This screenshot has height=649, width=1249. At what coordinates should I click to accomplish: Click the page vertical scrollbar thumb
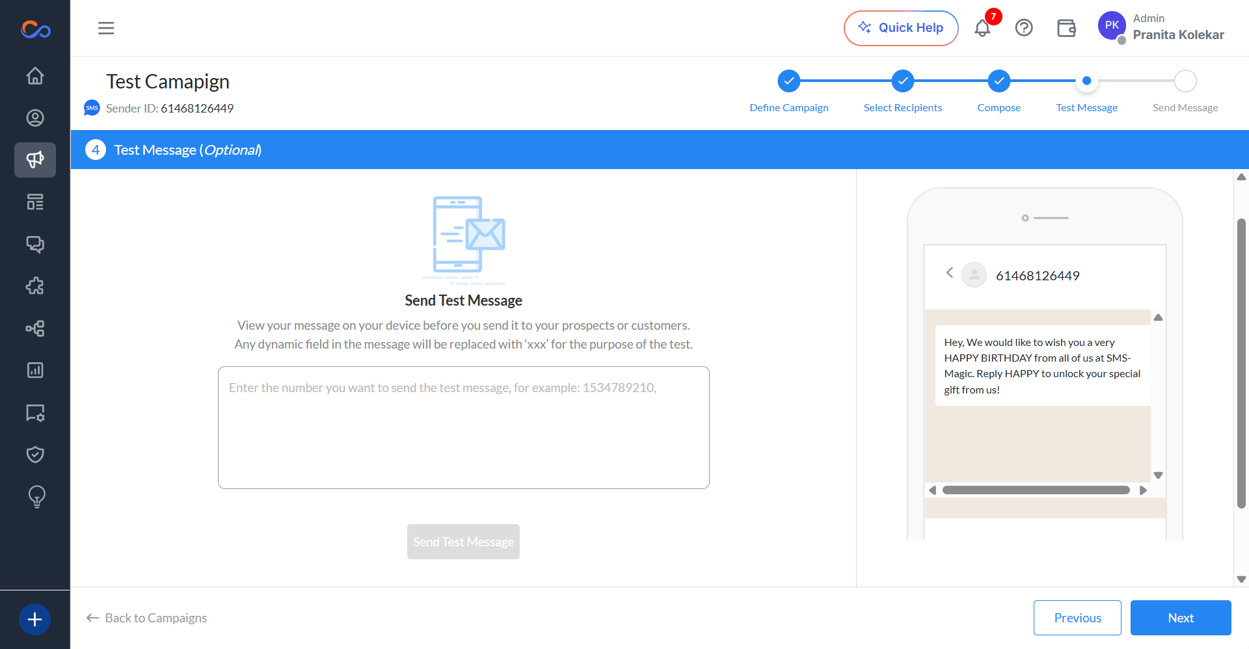coord(1241,364)
